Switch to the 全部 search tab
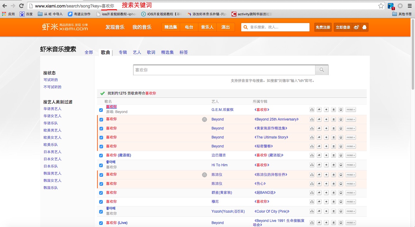 [89, 52]
